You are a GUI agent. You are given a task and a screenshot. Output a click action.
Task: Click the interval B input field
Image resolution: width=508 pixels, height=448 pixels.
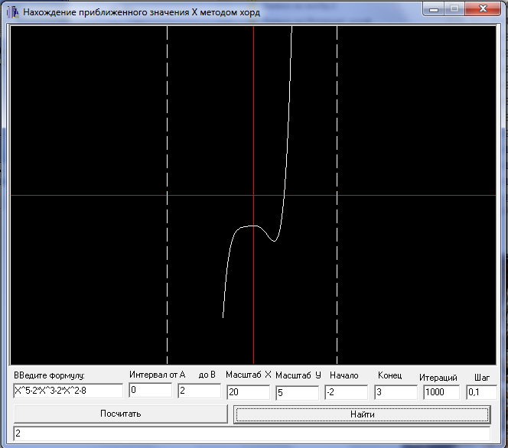(x=199, y=391)
